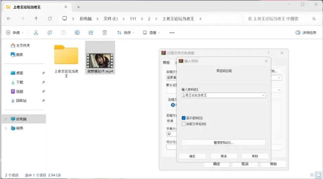Select the mp4 video thumbnail
323x179 pixels.
click(x=100, y=61)
